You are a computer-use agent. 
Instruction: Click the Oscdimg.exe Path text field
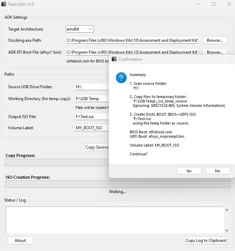coord(132,40)
